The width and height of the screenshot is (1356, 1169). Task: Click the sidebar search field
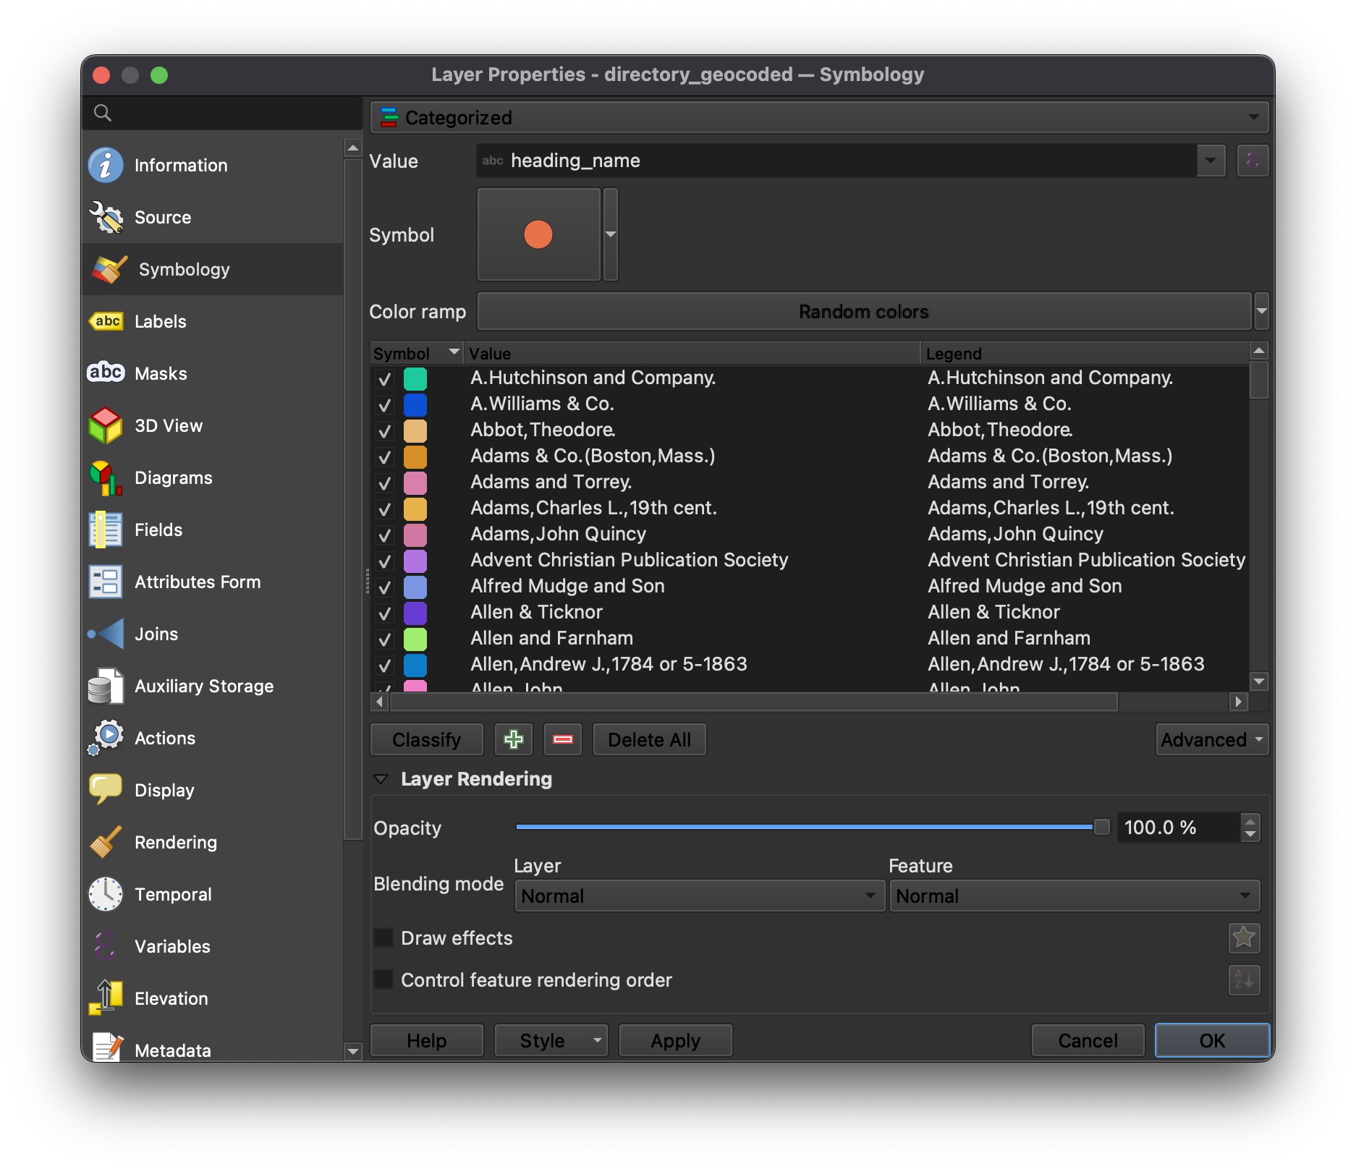[224, 114]
